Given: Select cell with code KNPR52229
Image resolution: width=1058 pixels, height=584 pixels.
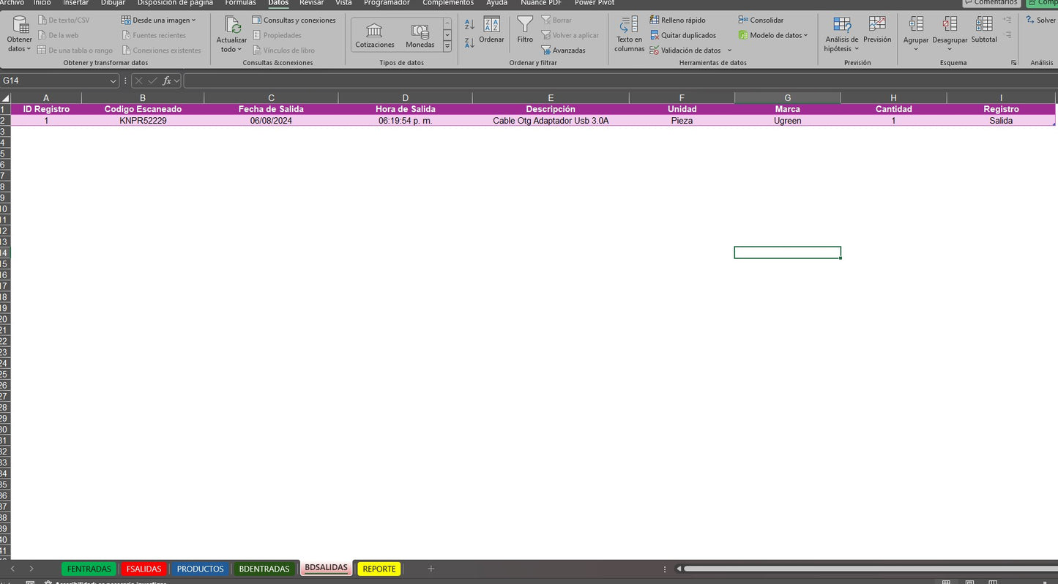Looking at the screenshot, I should click(143, 121).
